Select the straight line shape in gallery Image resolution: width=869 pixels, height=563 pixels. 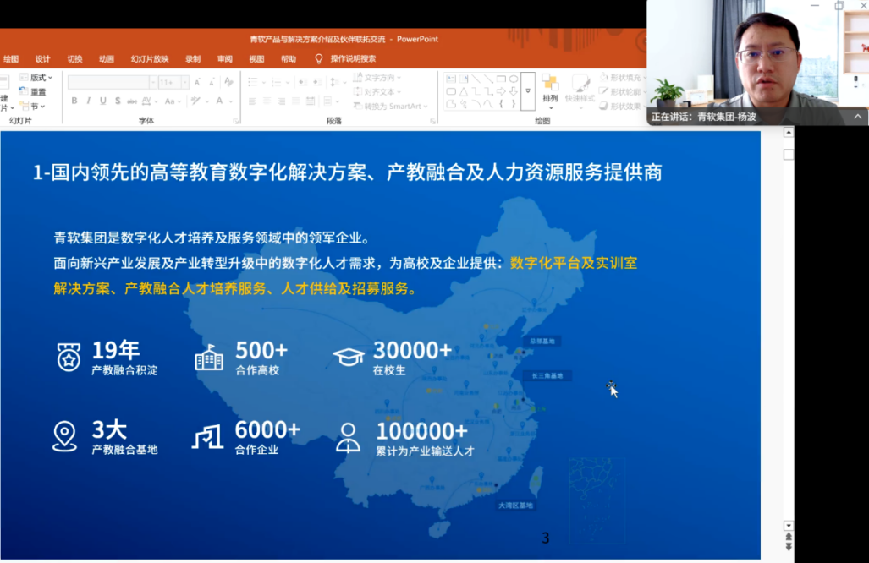tap(476, 79)
